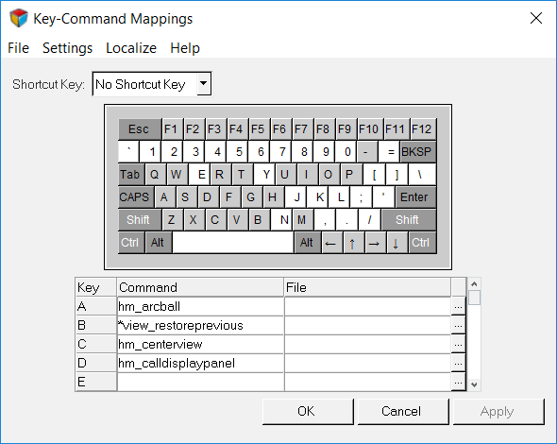Image resolution: width=557 pixels, height=444 pixels.
Task: Select the Esc key on the keyboard
Action: [x=140, y=129]
